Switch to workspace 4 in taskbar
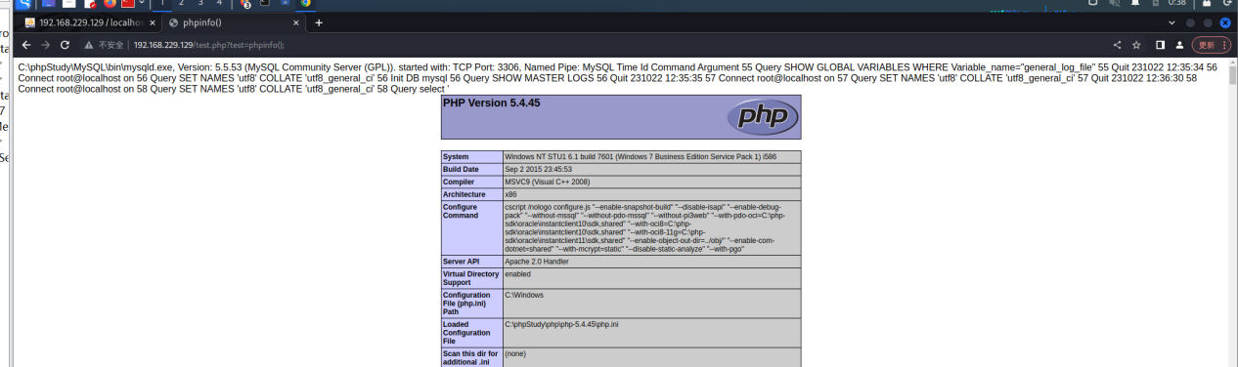The width and height of the screenshot is (1238, 367). point(219,3)
